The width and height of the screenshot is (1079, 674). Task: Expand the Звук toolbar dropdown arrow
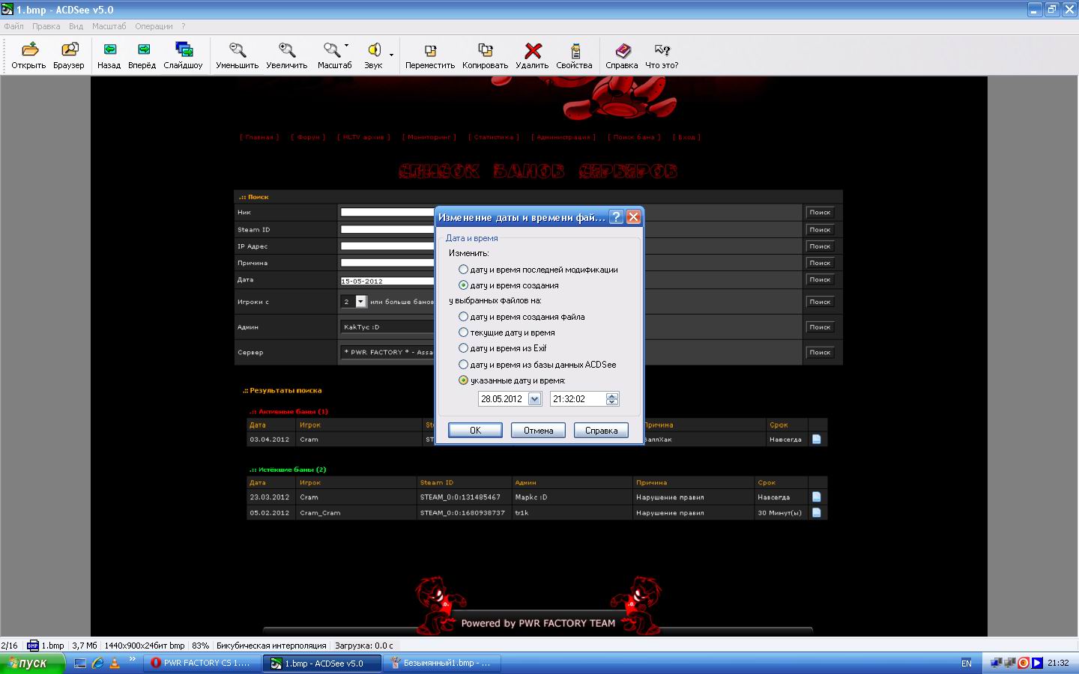click(391, 55)
